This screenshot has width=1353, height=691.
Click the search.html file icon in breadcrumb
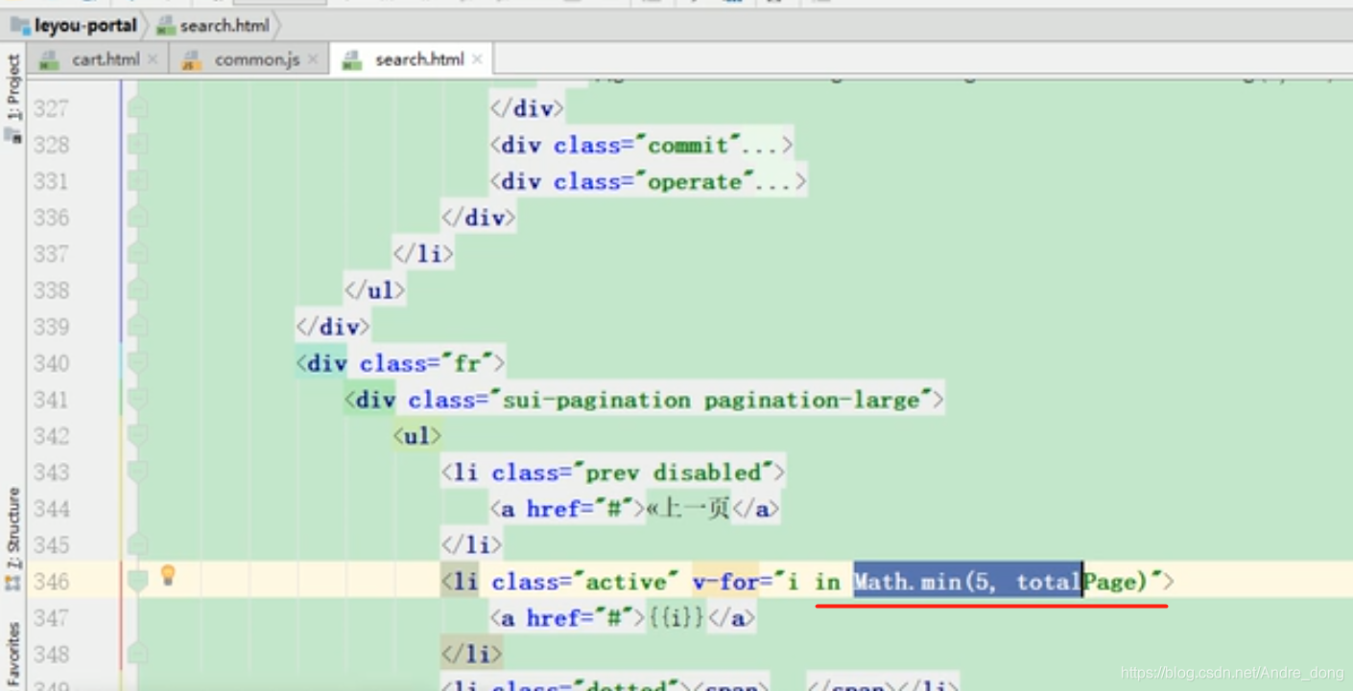click(165, 26)
